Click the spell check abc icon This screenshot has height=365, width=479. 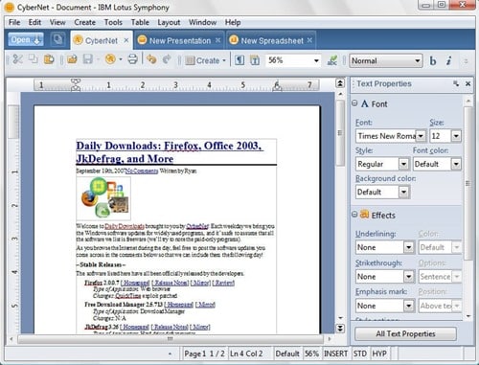[332, 60]
